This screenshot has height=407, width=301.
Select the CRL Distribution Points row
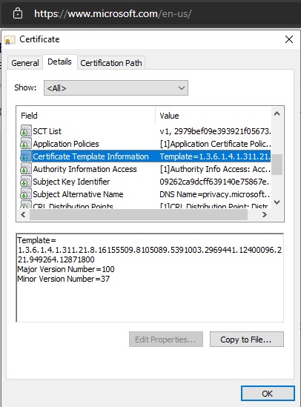145,205
